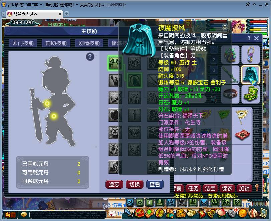Click the necklace equipment slot
The height and width of the screenshot is (221, 271).
[251, 54]
